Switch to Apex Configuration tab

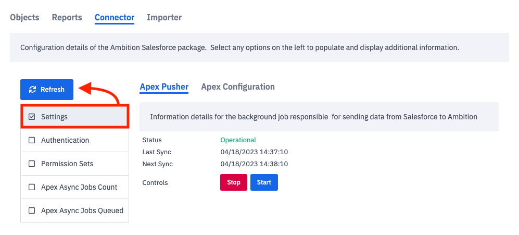[238, 86]
